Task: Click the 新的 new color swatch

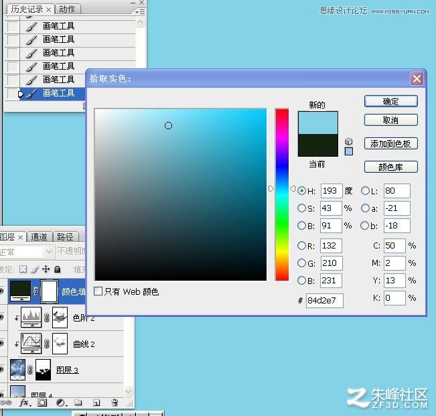Action: (318, 123)
